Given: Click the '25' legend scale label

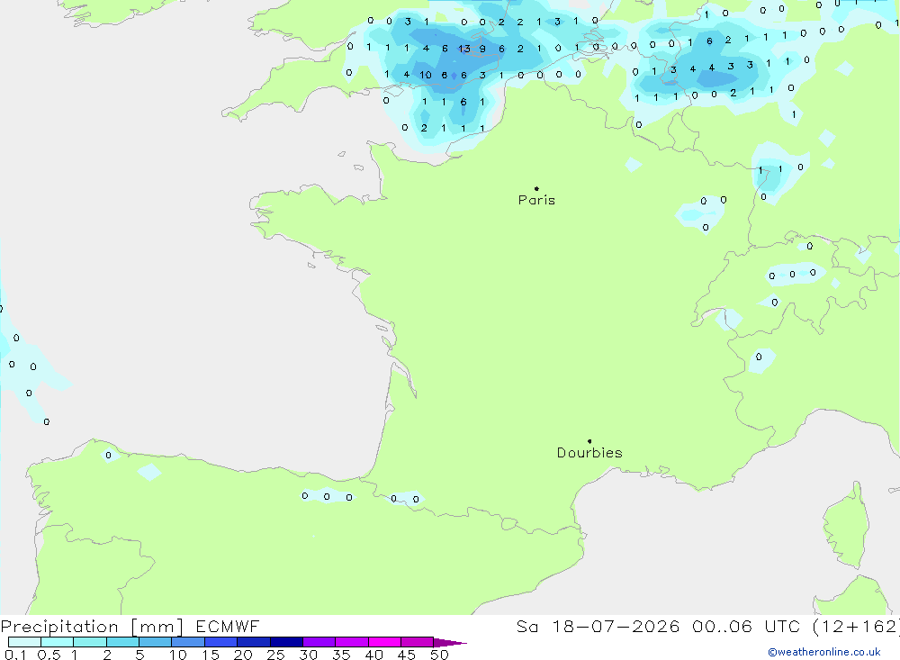Looking at the screenshot, I should [275, 655].
